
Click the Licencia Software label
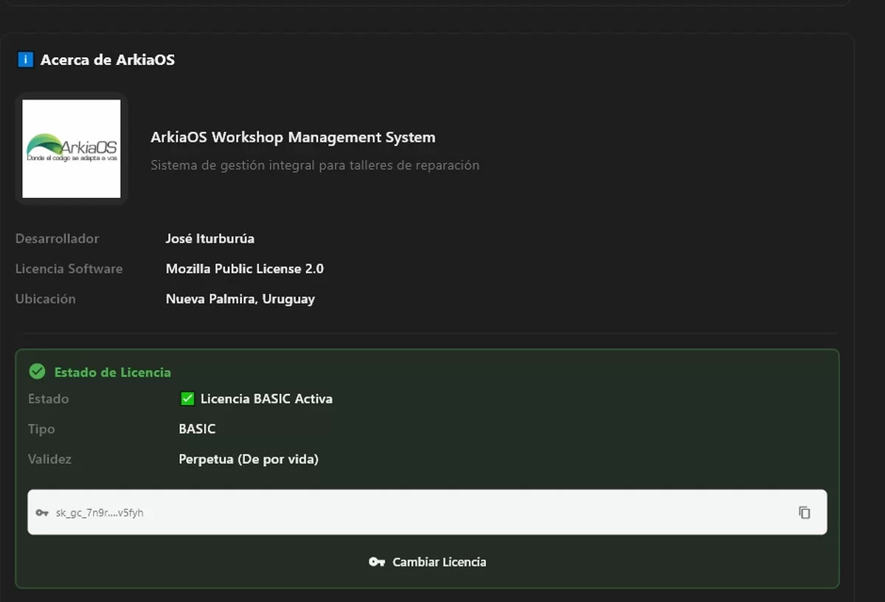point(69,269)
